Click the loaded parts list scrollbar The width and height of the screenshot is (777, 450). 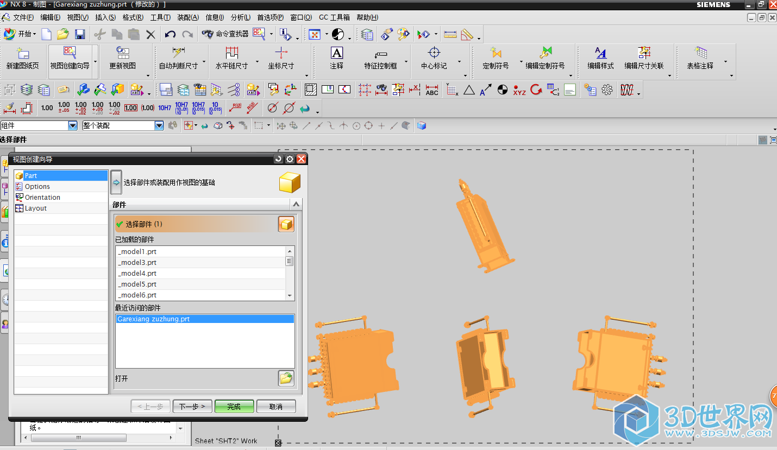290,273
